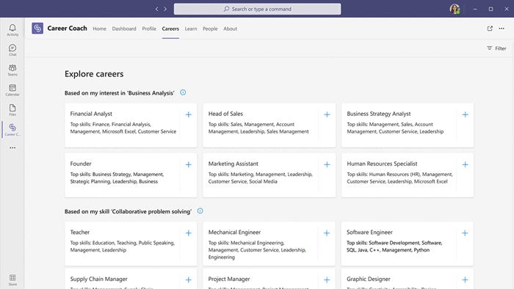514x289 pixels.
Task: Go back with the left arrow
Action: click(x=156, y=9)
